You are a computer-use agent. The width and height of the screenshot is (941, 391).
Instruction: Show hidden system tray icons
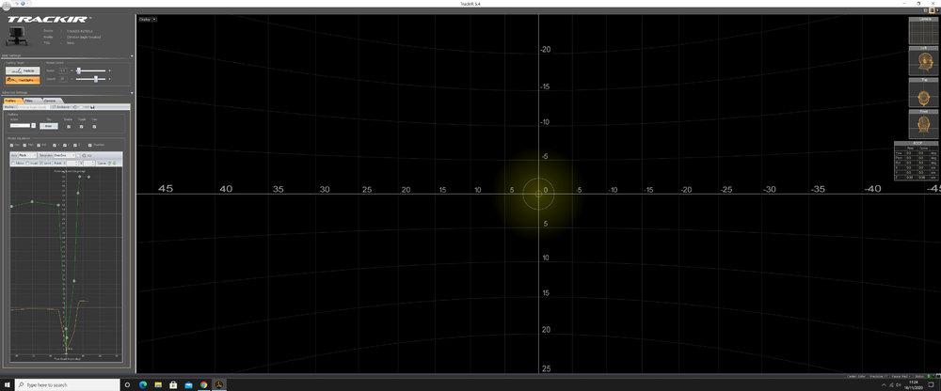tap(884, 384)
